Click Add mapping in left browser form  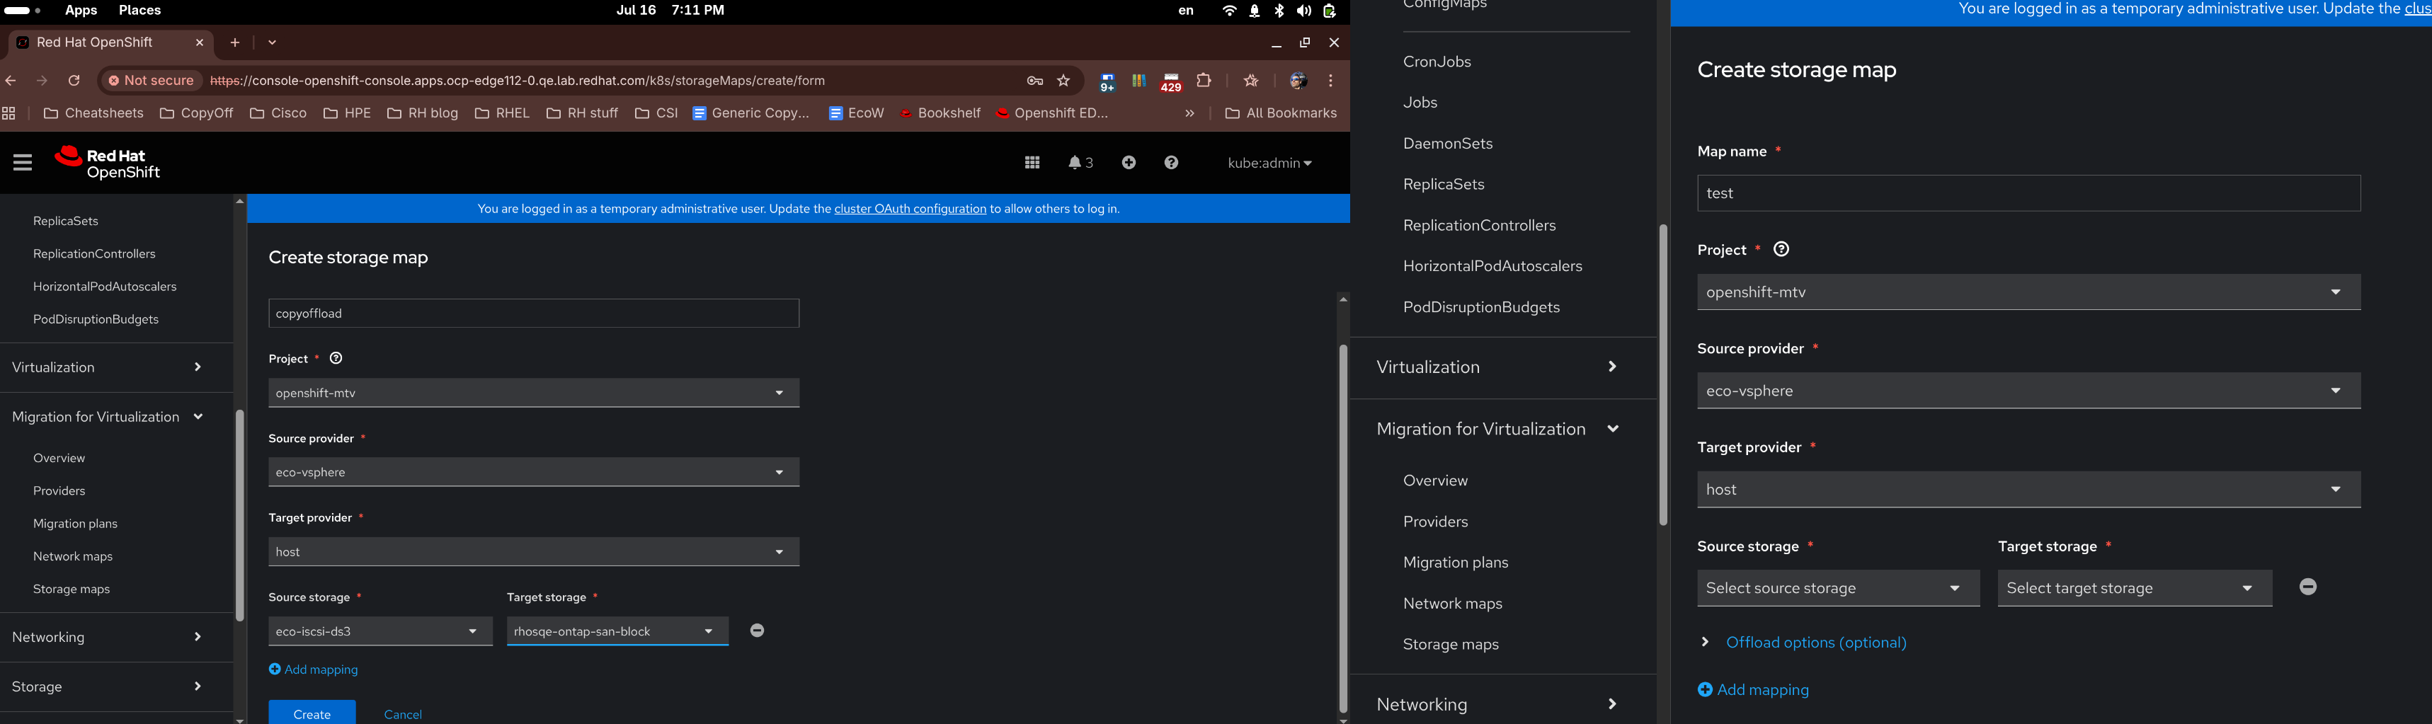coord(314,670)
